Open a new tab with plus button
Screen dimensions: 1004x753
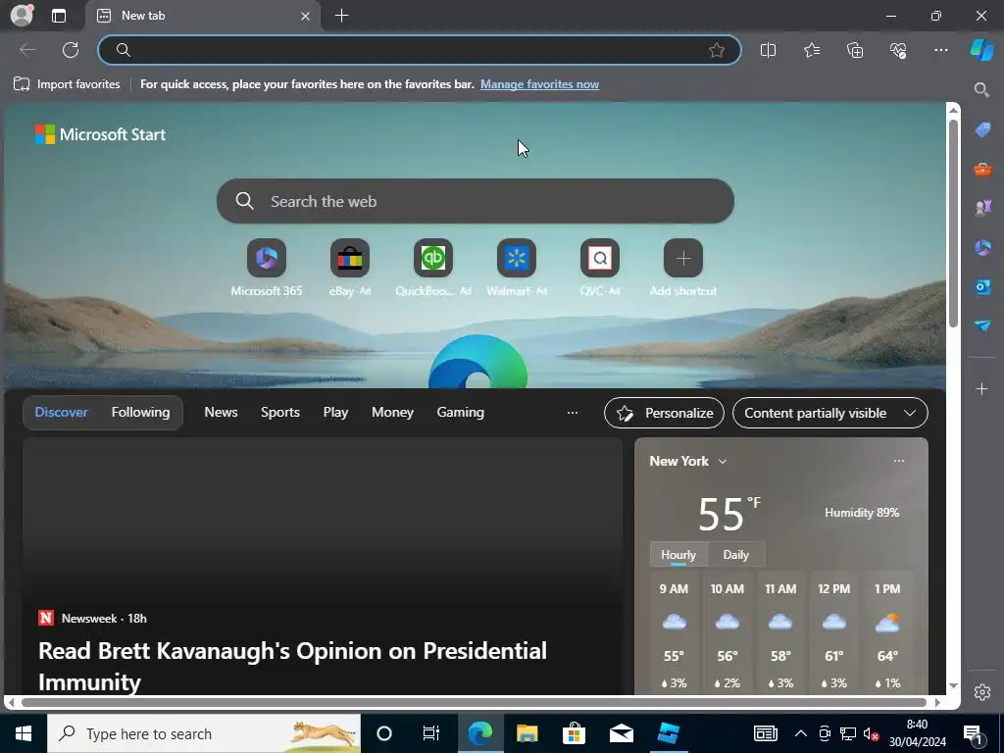(342, 16)
